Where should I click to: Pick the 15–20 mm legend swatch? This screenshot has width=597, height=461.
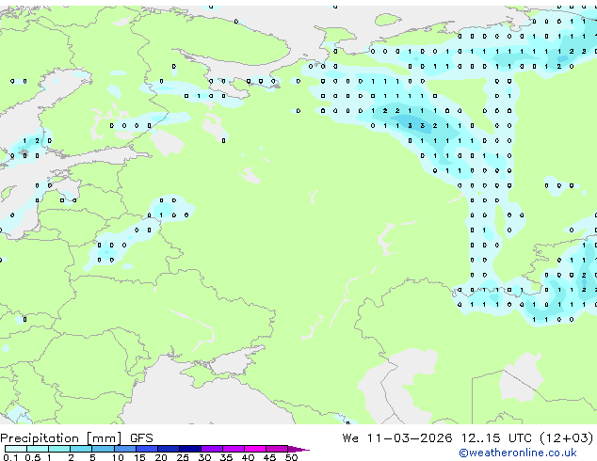pos(146,449)
